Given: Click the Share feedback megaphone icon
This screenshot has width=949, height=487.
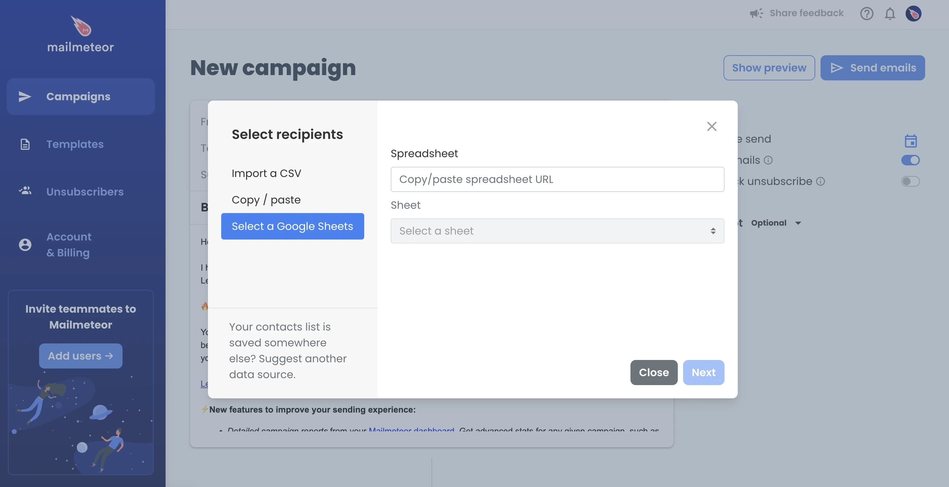Looking at the screenshot, I should [756, 13].
